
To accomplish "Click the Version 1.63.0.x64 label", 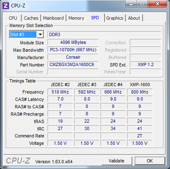I will pos(54,162).
